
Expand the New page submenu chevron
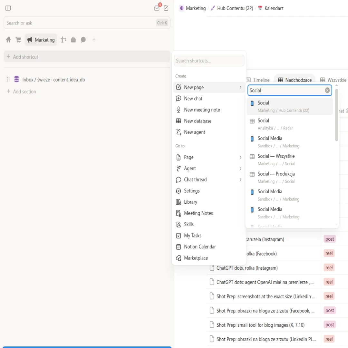click(240, 87)
